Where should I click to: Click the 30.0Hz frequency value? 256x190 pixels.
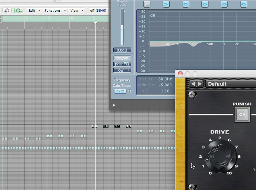tap(146, 79)
